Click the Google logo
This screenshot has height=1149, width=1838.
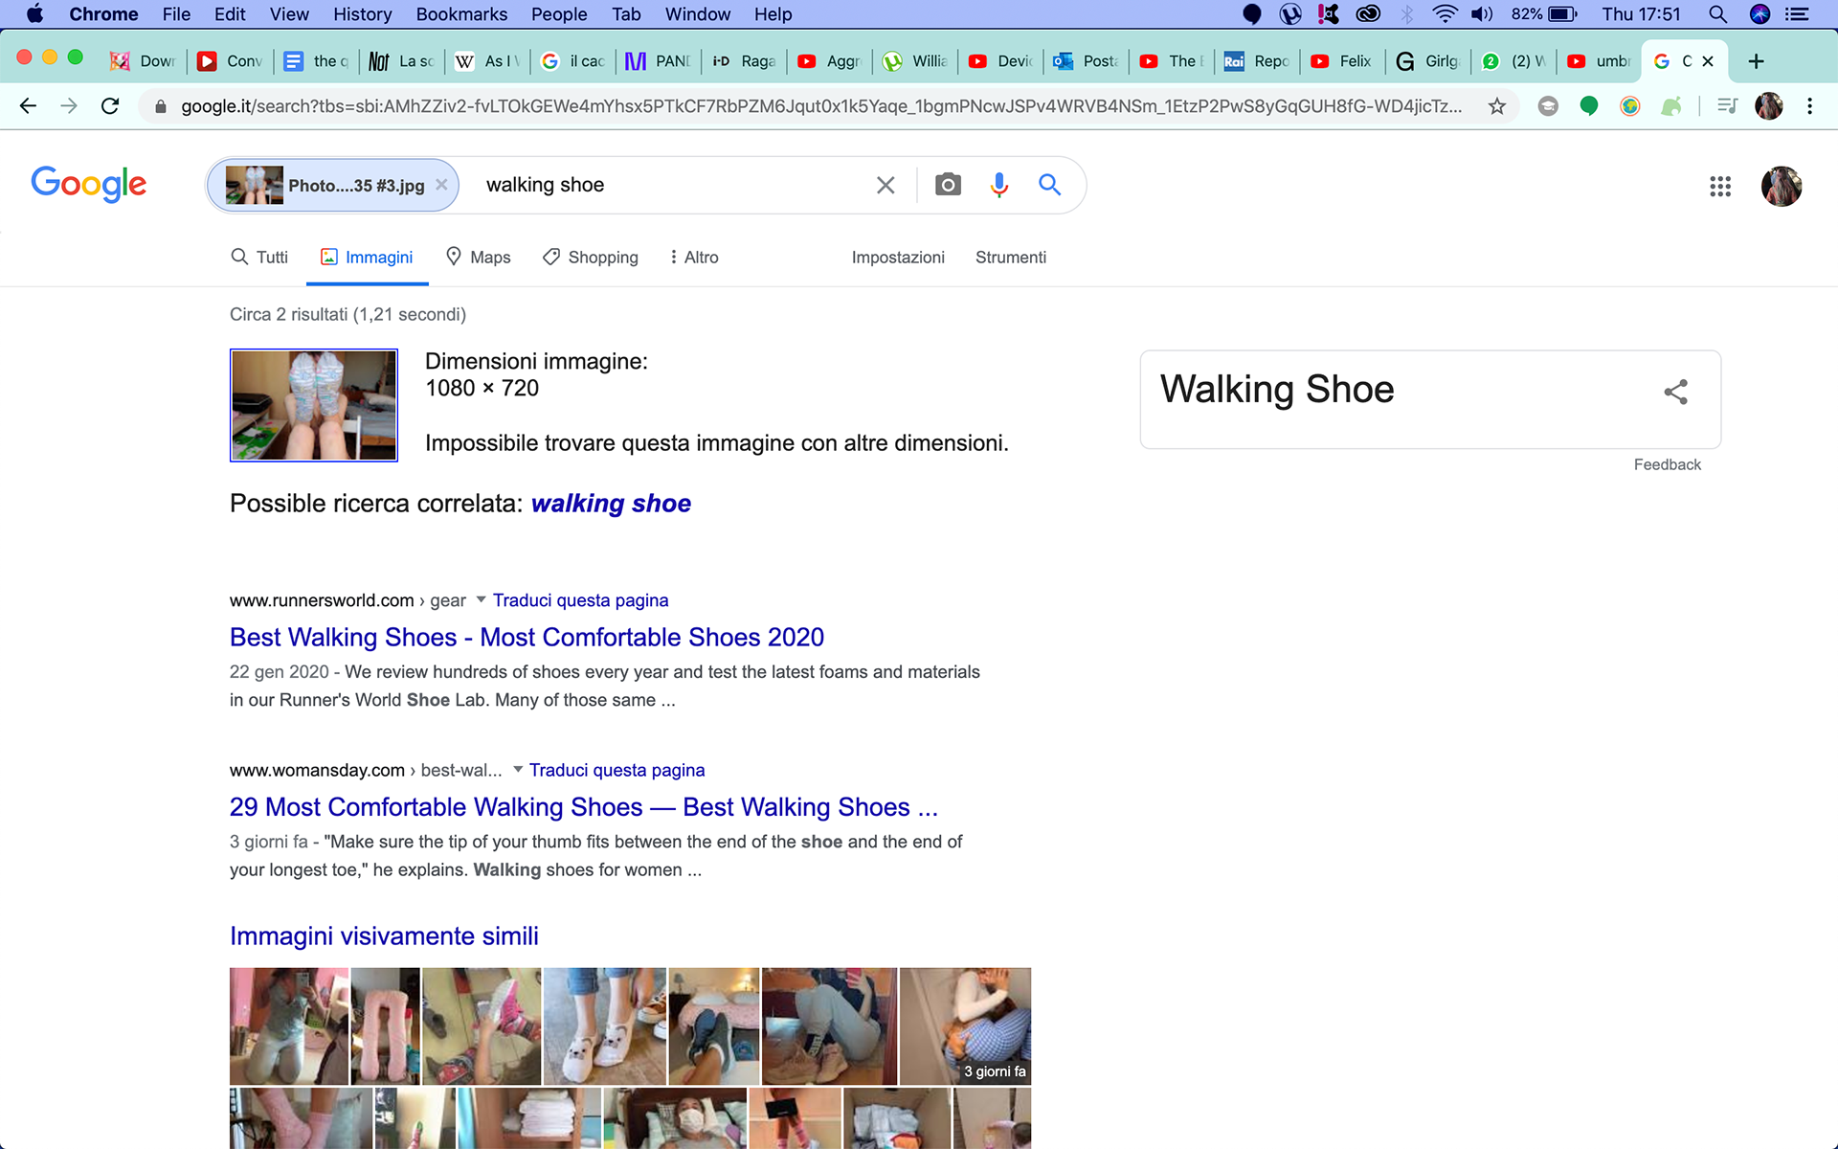89,184
